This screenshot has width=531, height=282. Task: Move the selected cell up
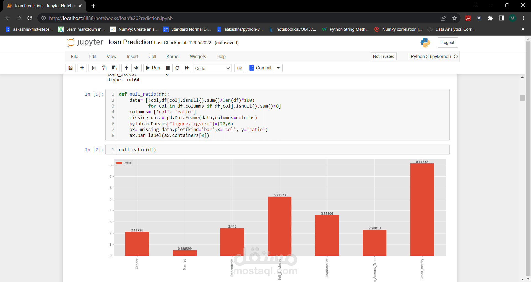[x=126, y=68]
